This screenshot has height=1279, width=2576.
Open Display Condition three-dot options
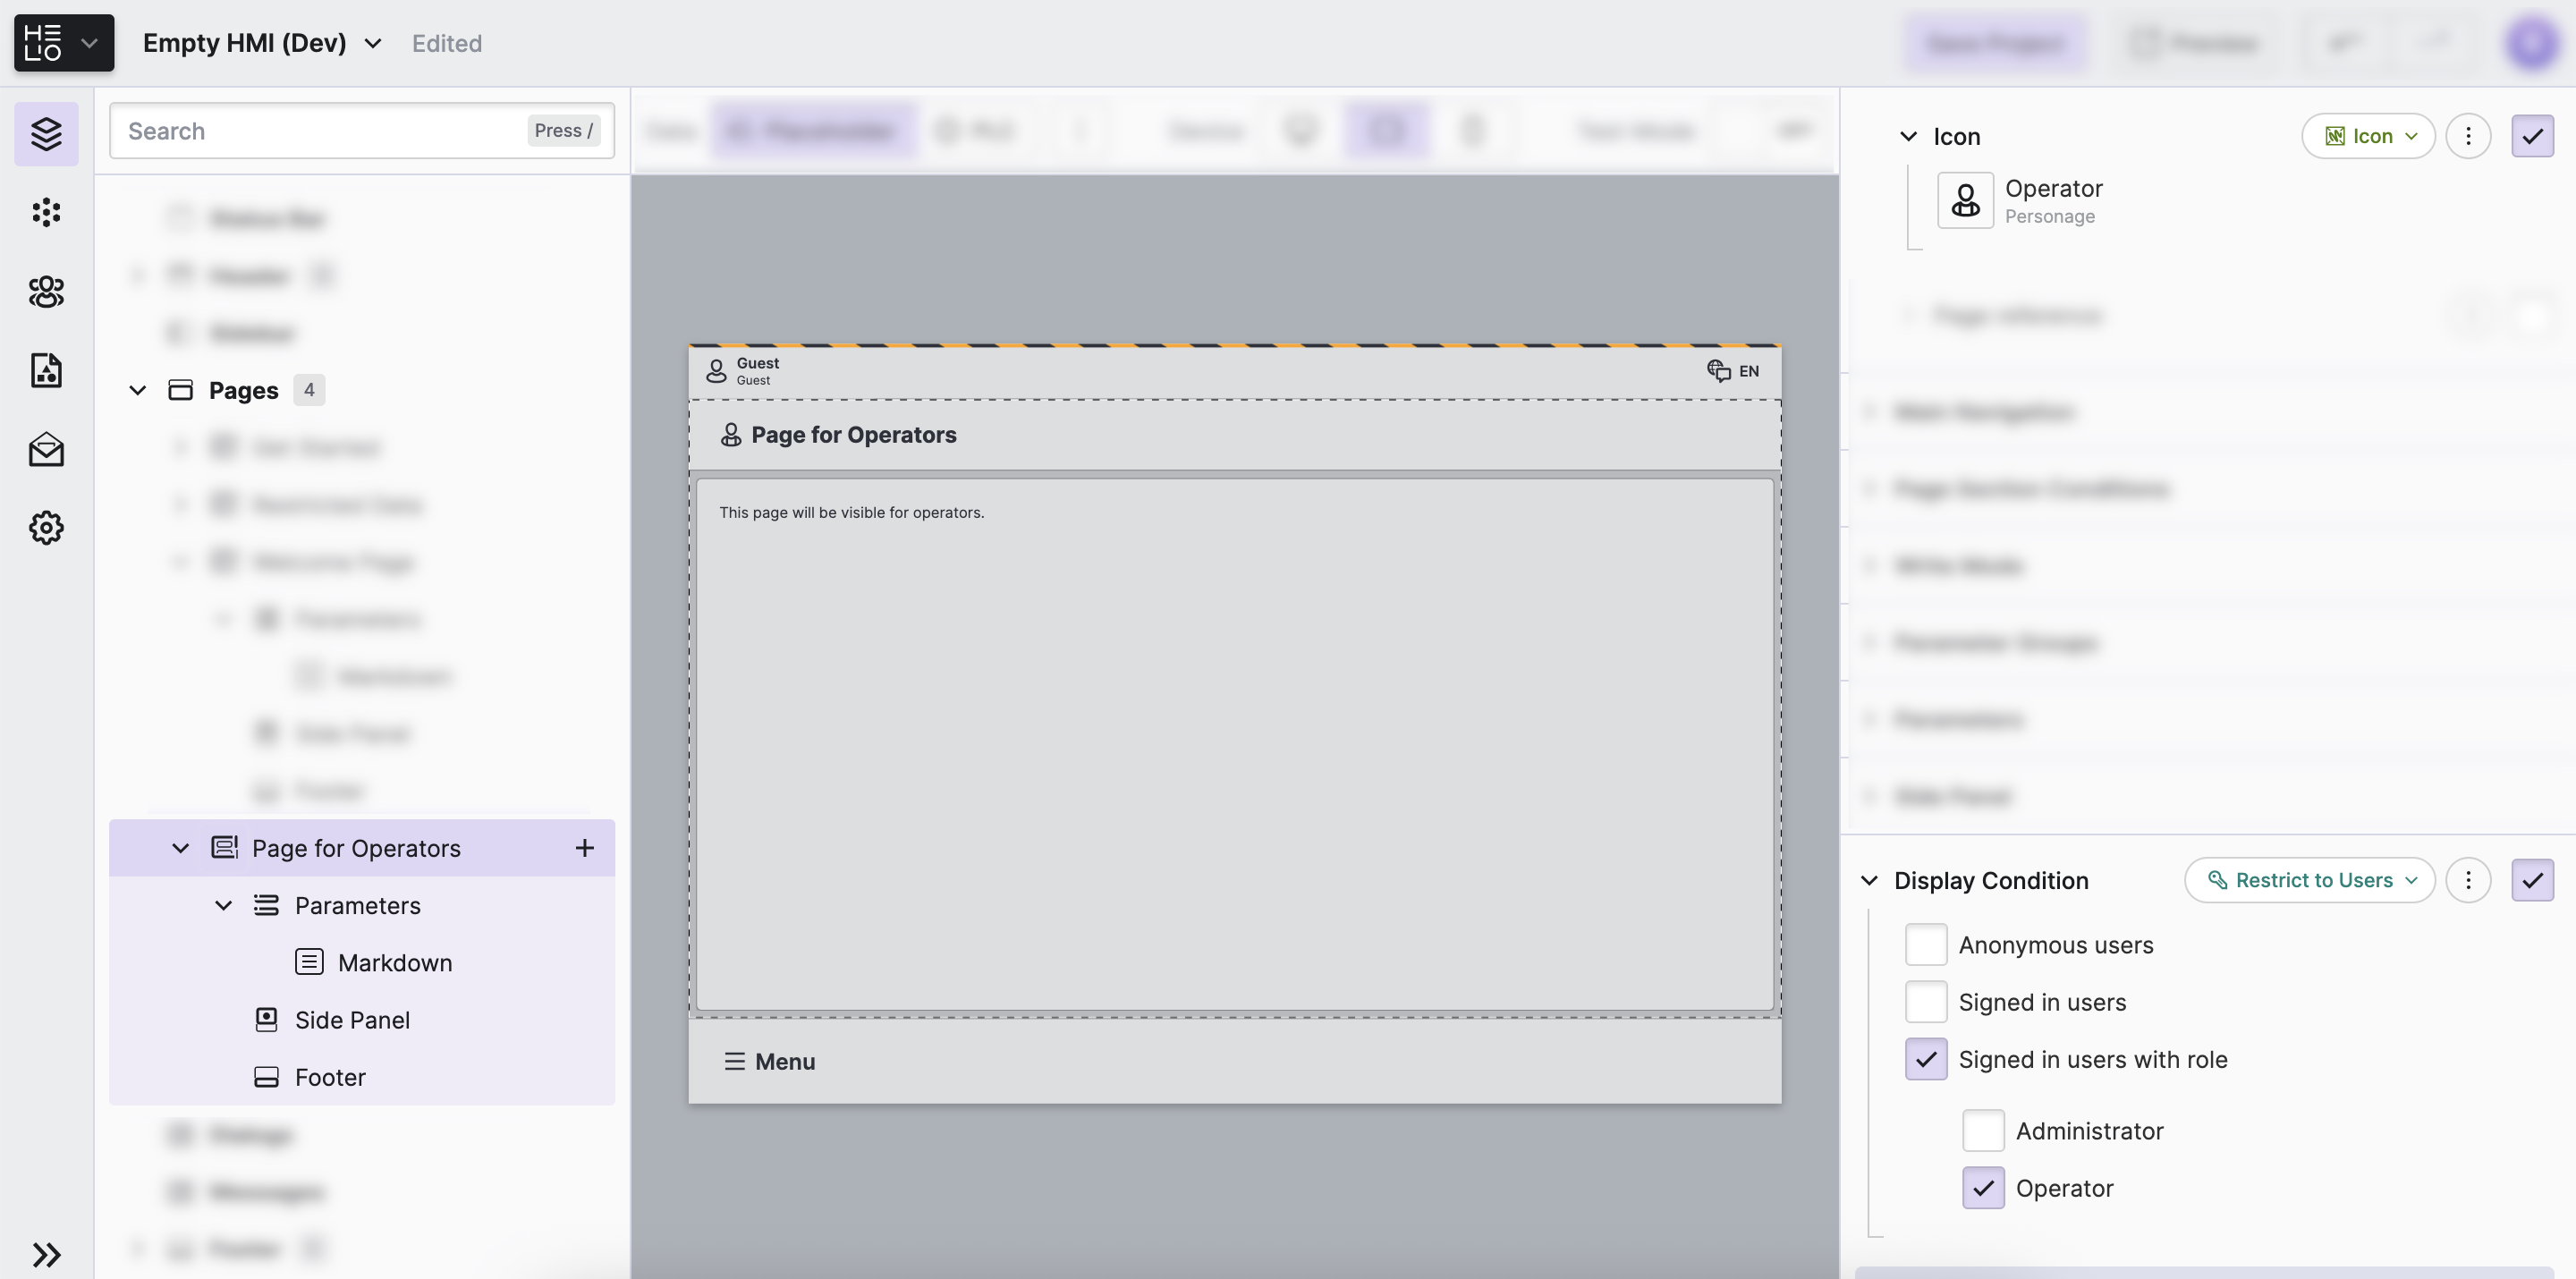(2468, 880)
